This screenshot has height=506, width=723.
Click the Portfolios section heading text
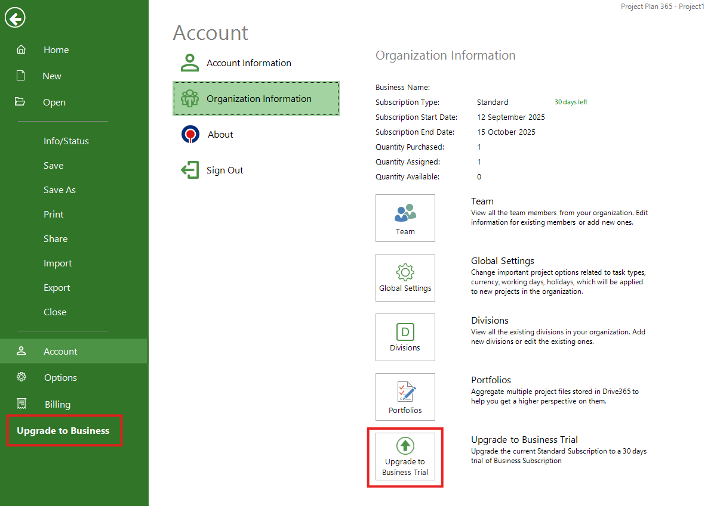pyautogui.click(x=491, y=380)
